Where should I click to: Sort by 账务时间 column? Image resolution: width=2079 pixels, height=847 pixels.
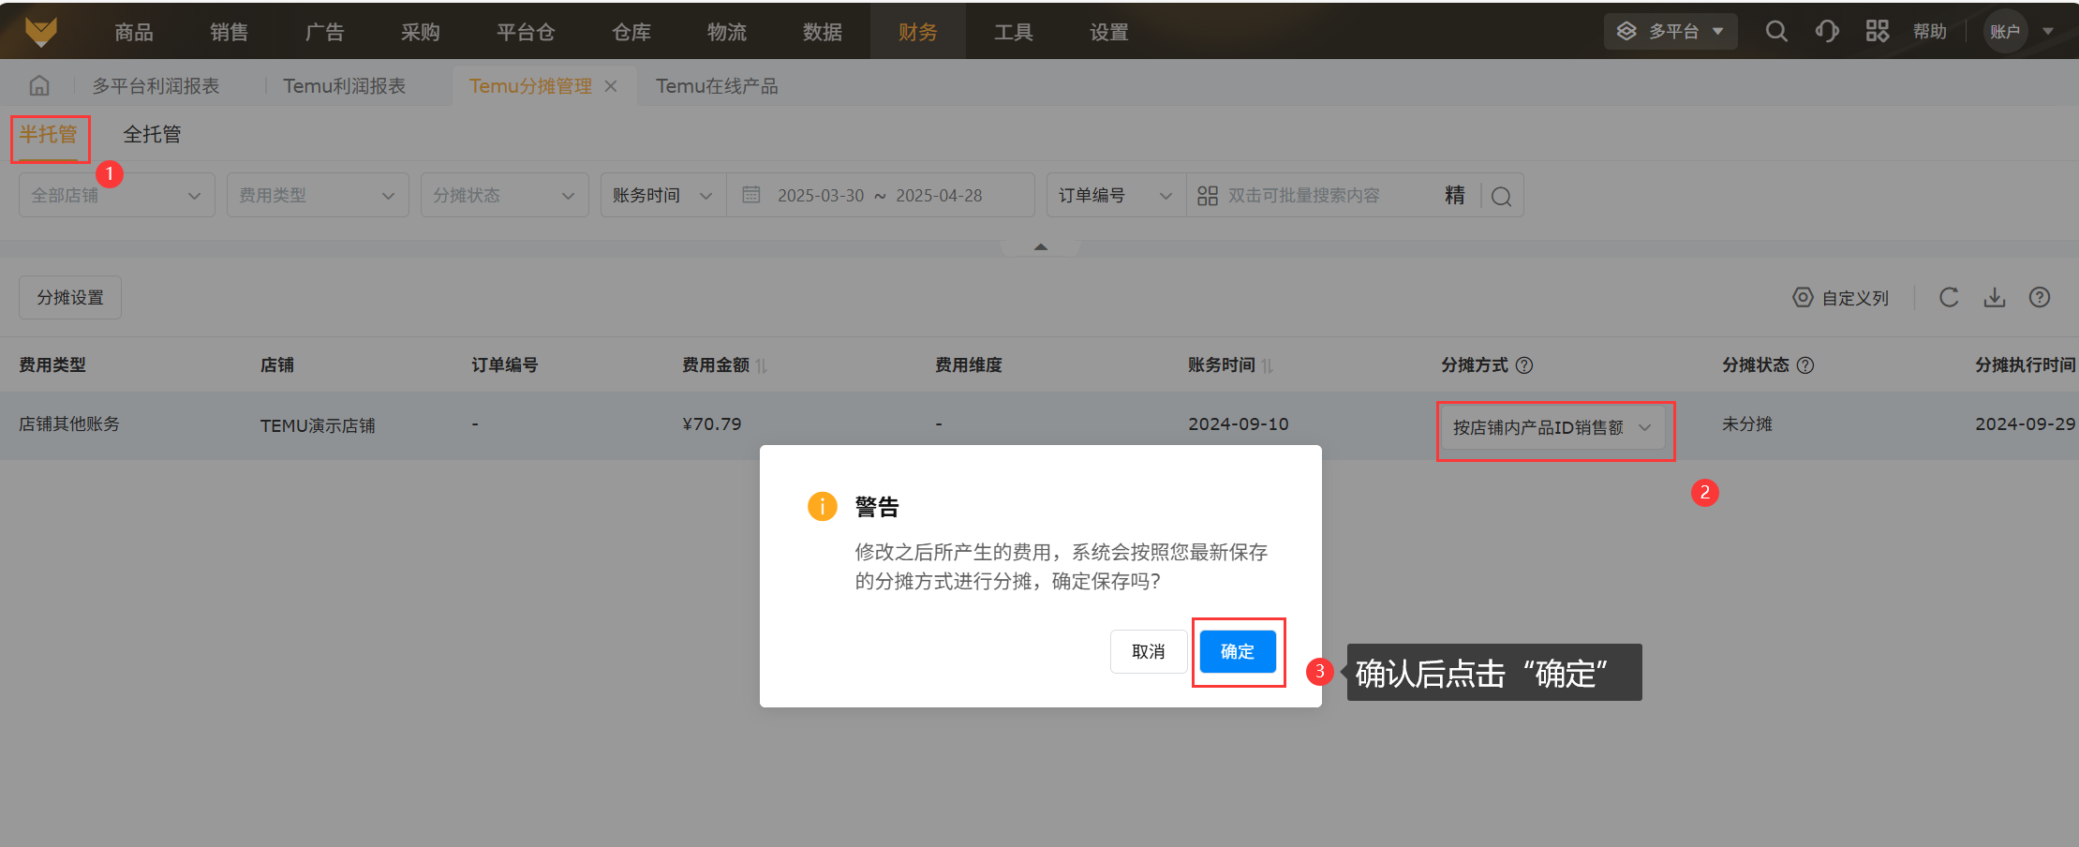click(1268, 365)
